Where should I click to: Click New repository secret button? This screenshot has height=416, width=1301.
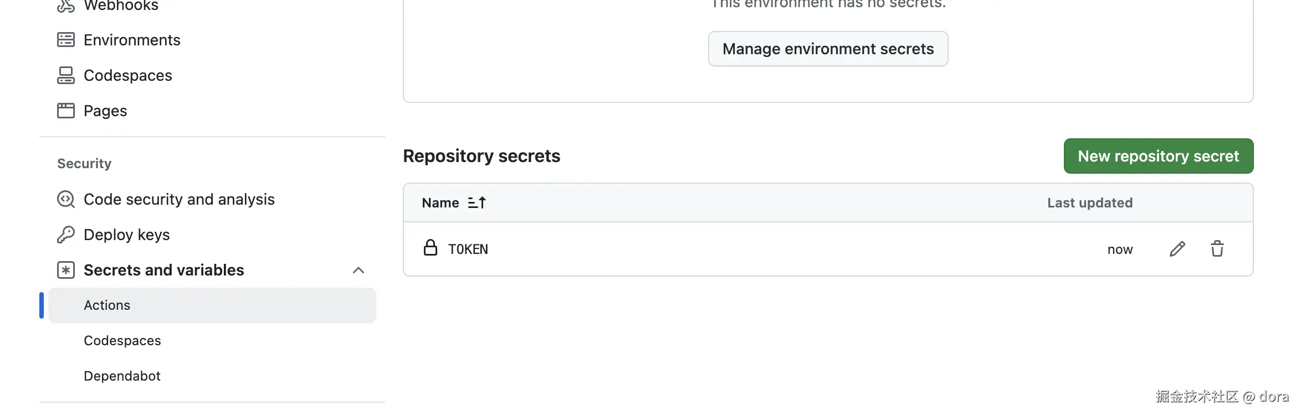[1158, 156]
